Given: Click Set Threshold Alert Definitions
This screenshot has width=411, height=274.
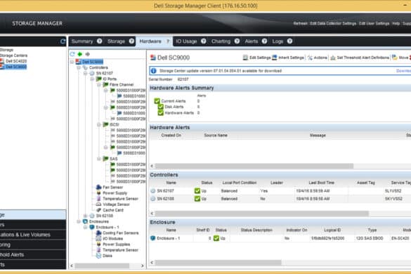Looking at the screenshot, I should coord(360,58).
